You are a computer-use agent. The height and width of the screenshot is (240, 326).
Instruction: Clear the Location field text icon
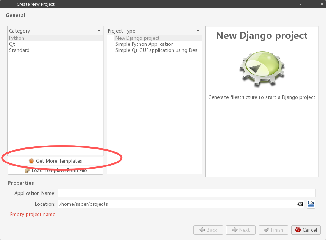[300, 204]
